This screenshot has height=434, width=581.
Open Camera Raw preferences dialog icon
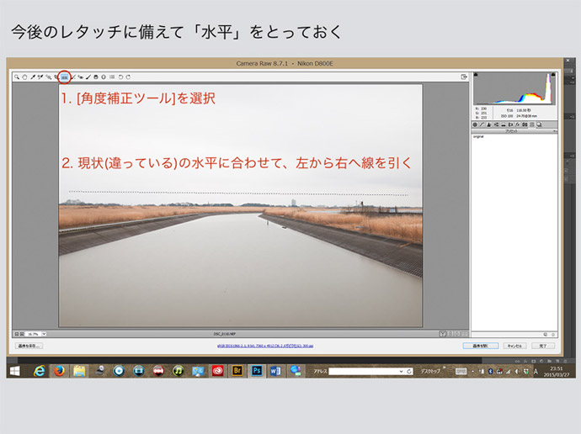click(112, 77)
